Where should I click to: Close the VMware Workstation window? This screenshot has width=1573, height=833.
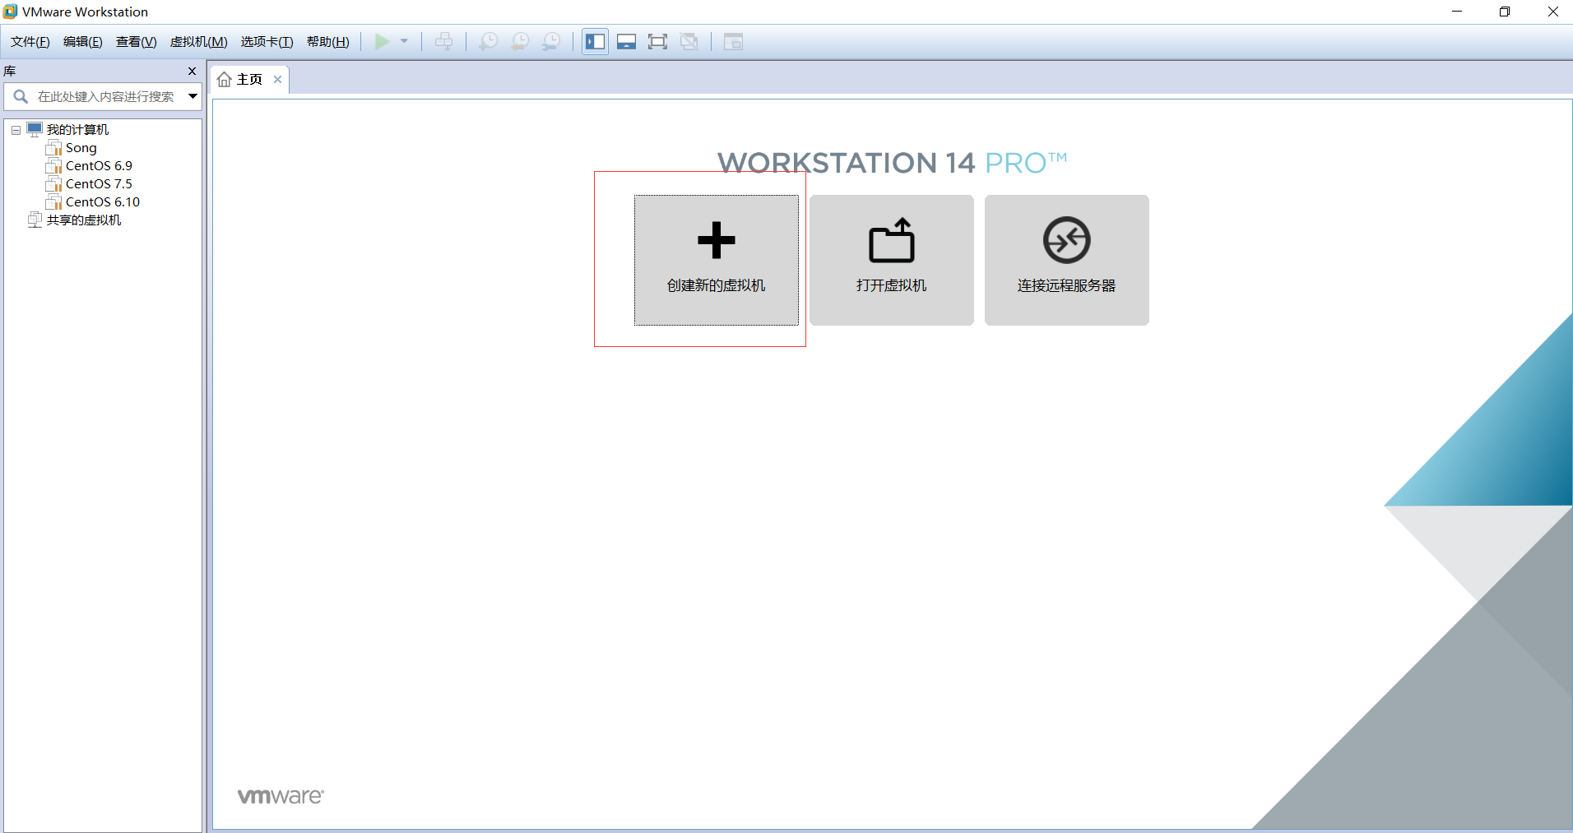point(1552,12)
